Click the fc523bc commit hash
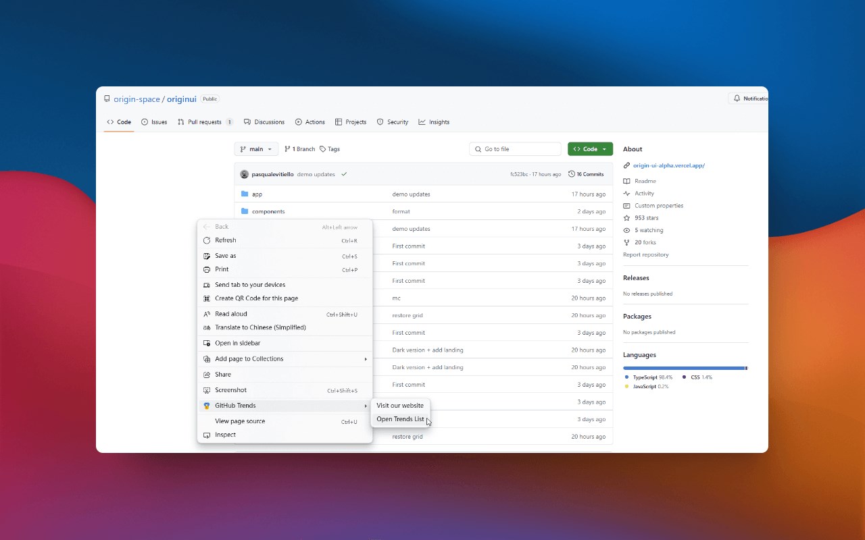 click(x=520, y=174)
